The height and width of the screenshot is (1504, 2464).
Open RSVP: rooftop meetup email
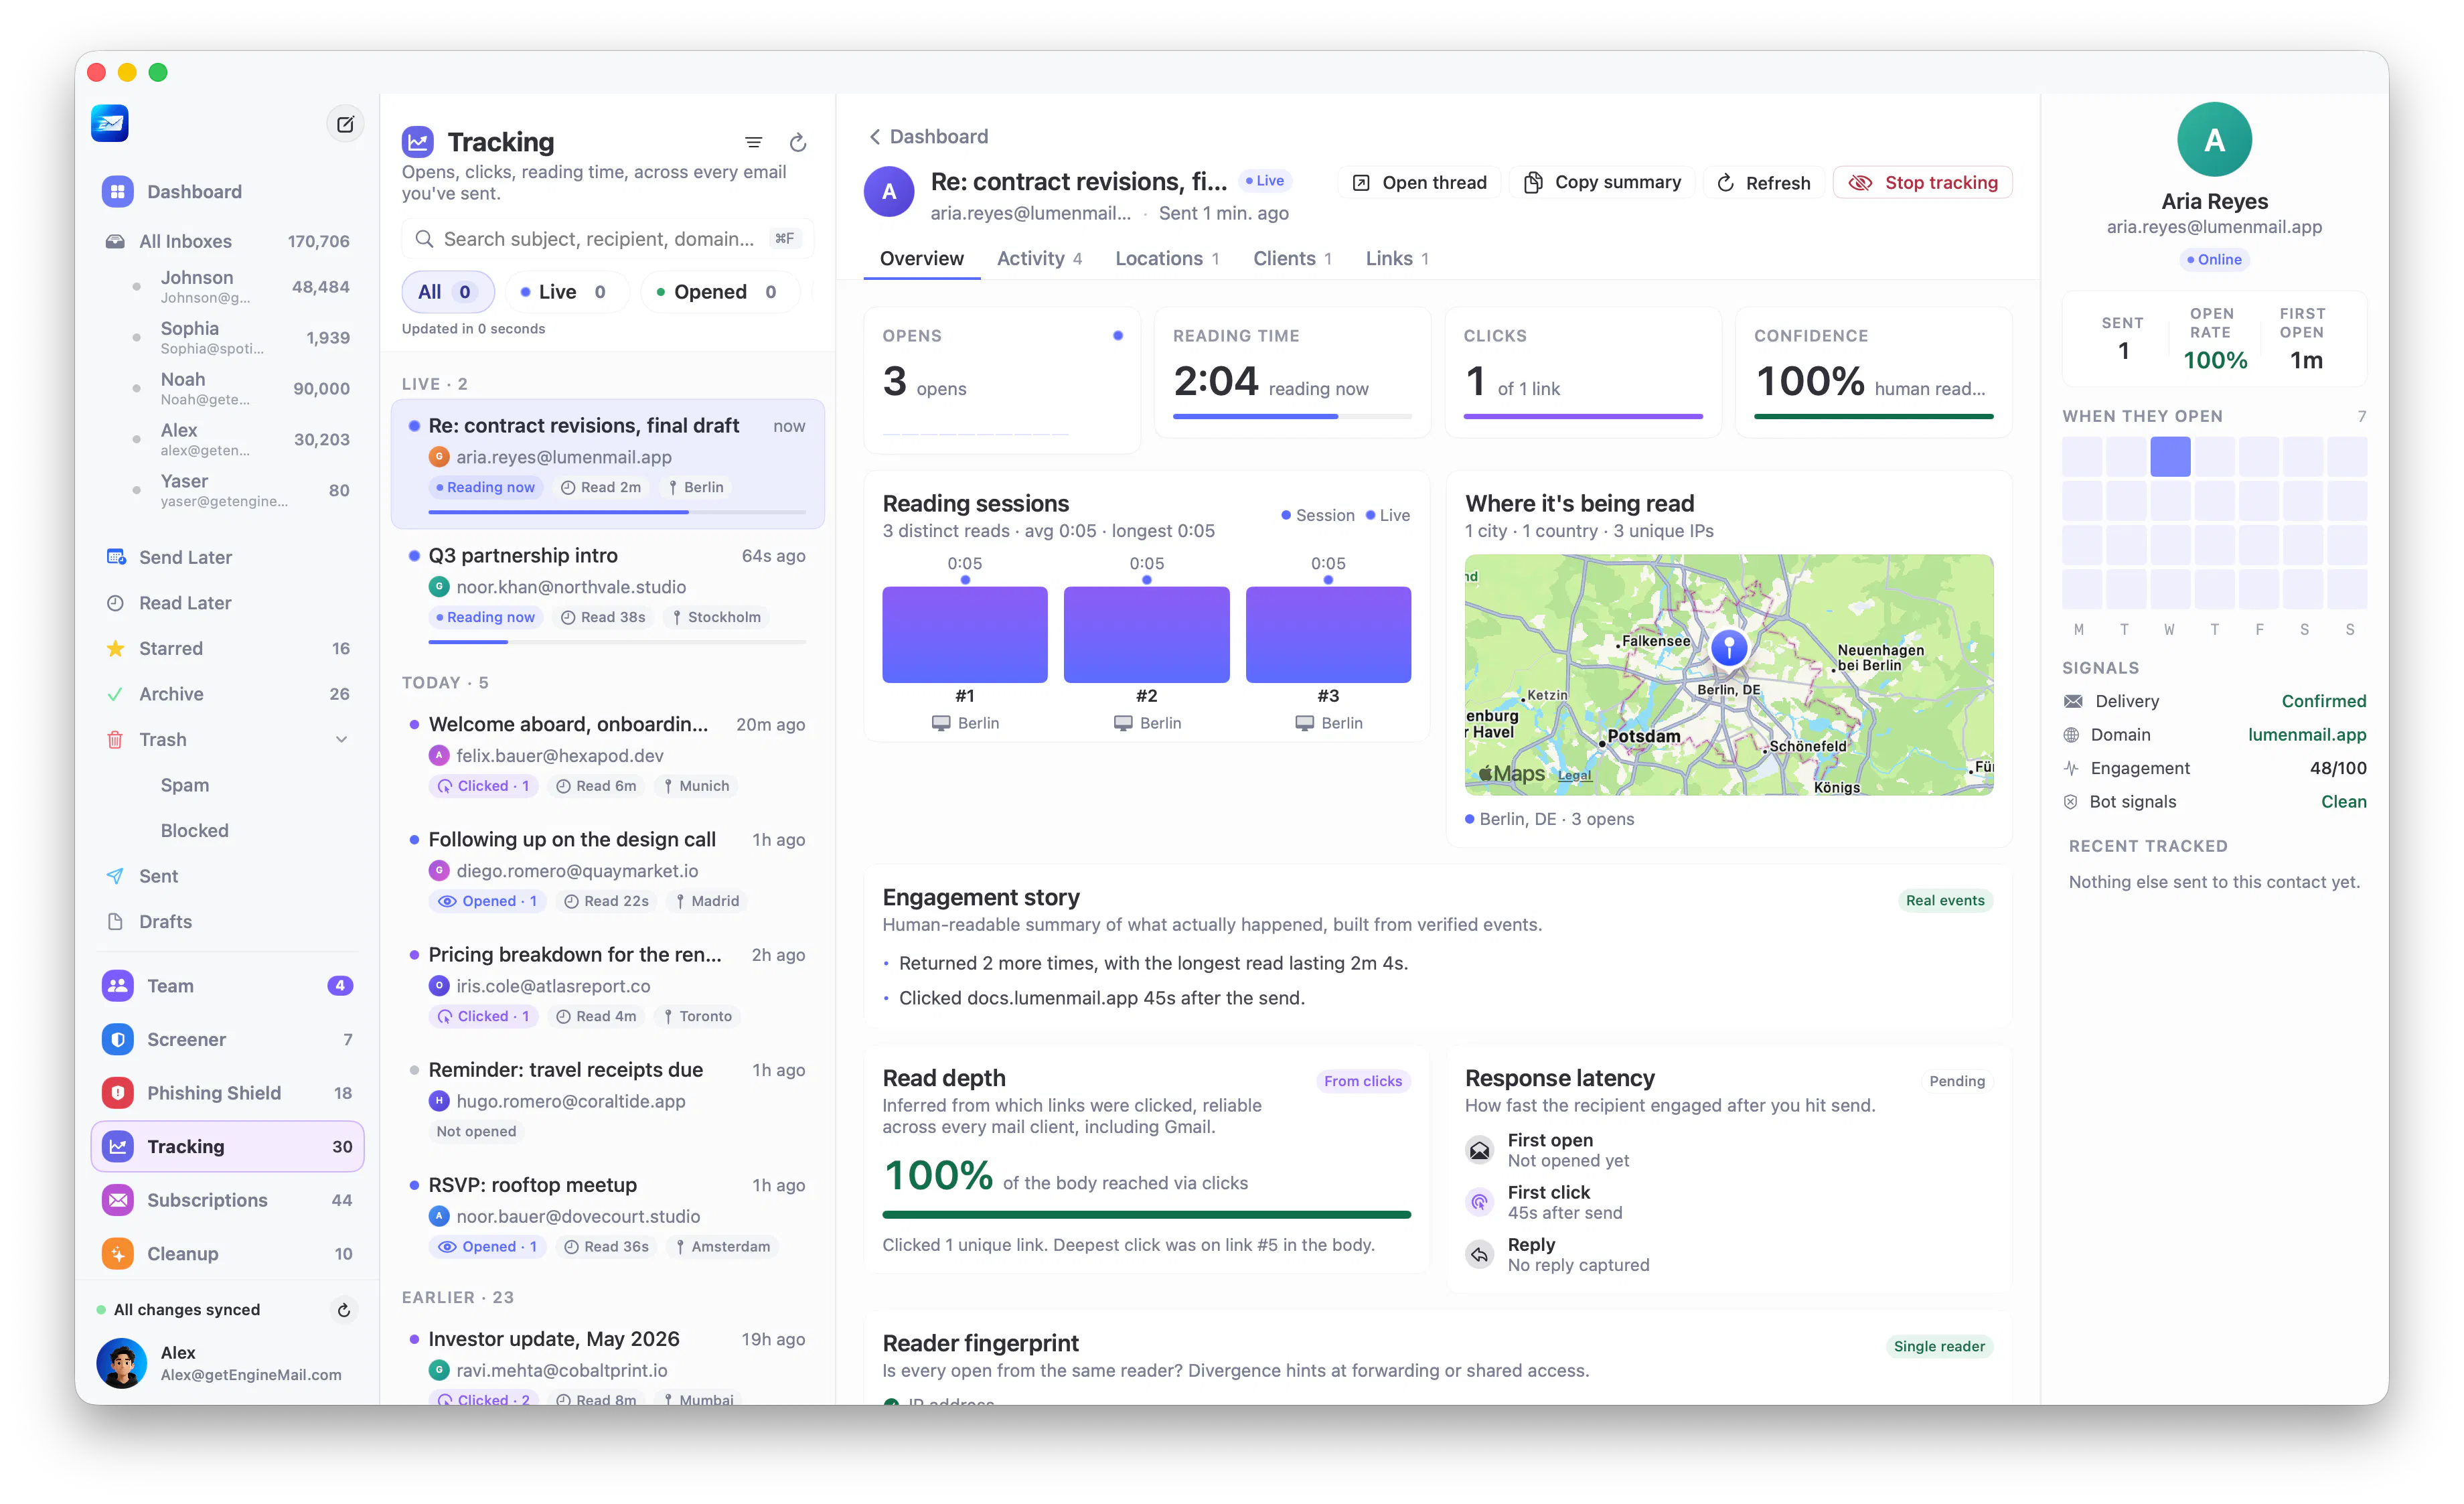pyautogui.click(x=608, y=1215)
